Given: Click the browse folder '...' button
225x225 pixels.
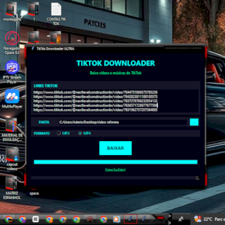Looking at the screenshot, I should tap(194, 122).
